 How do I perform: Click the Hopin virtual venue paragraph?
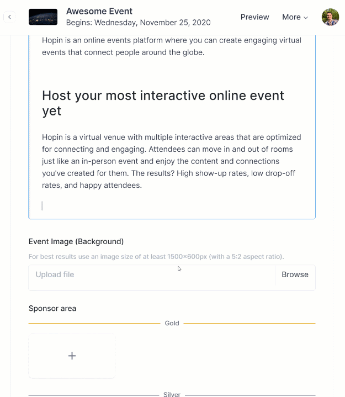pyautogui.click(x=171, y=161)
